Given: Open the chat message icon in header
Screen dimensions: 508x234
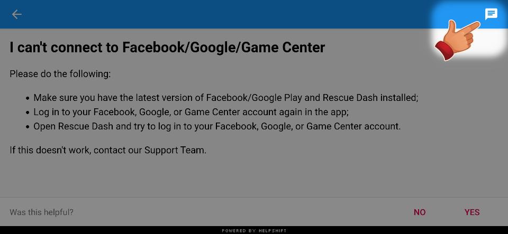Looking at the screenshot, I should pos(491,14).
